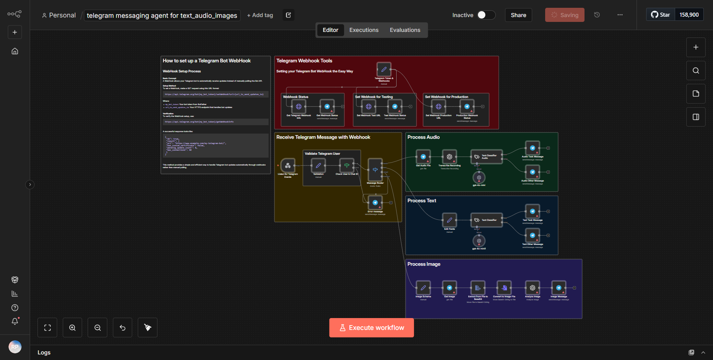Select the Text Task Message node
Viewport: 713px width, 360px height.
[533, 211]
